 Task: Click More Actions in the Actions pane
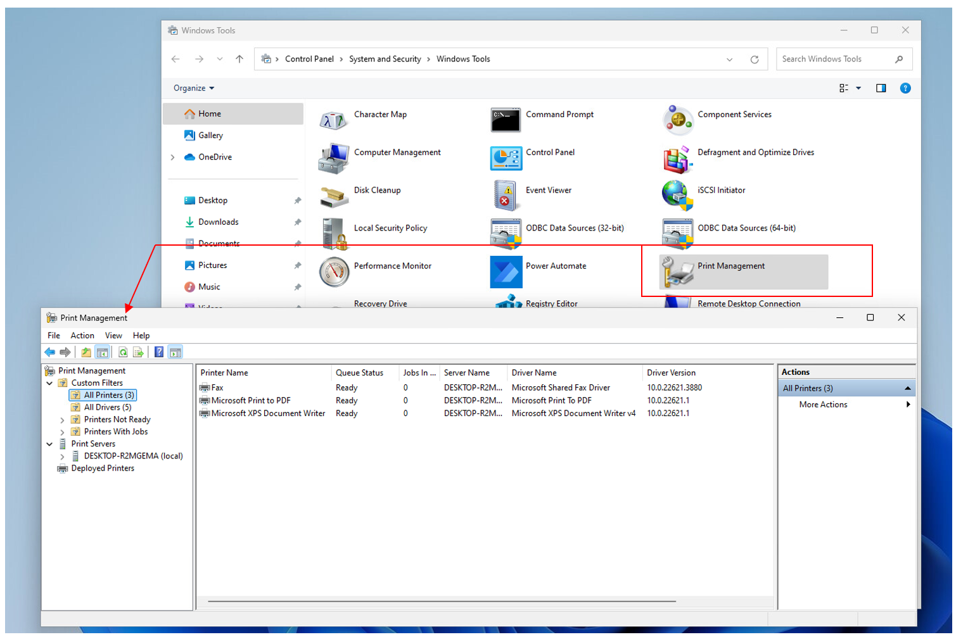[x=823, y=405]
